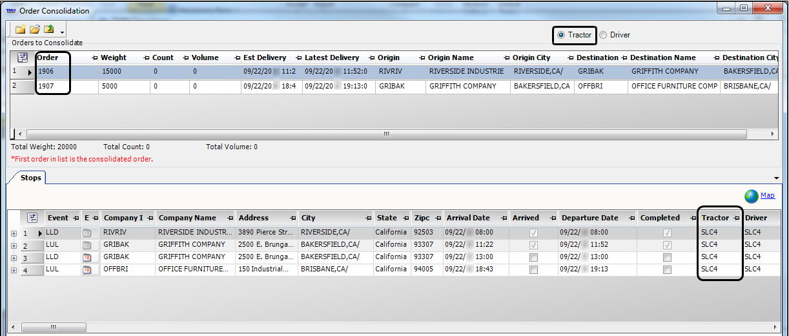Click pin icon on Address column header
This screenshot has width=789, height=336.
293,218
